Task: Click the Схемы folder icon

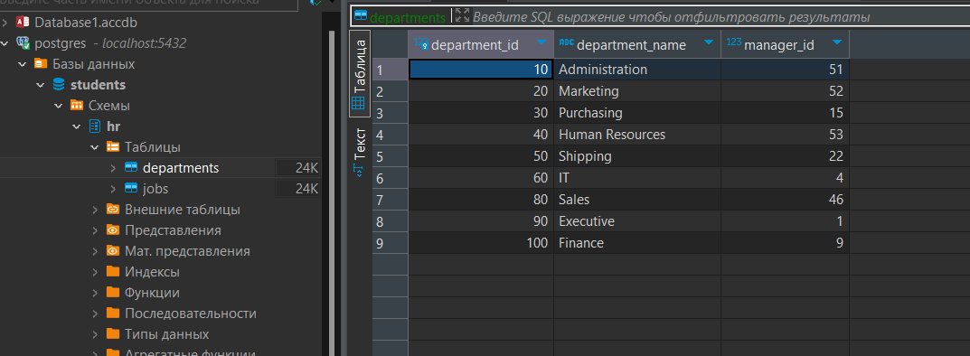Action: coord(77,105)
